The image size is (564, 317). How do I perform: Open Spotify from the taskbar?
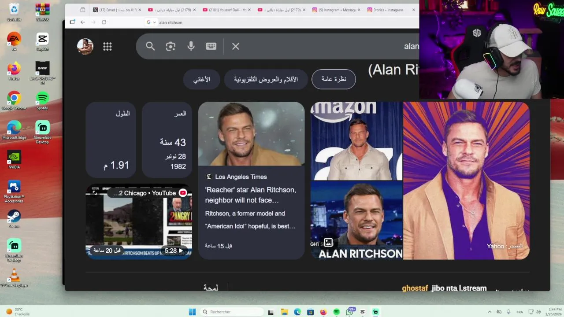click(x=337, y=312)
